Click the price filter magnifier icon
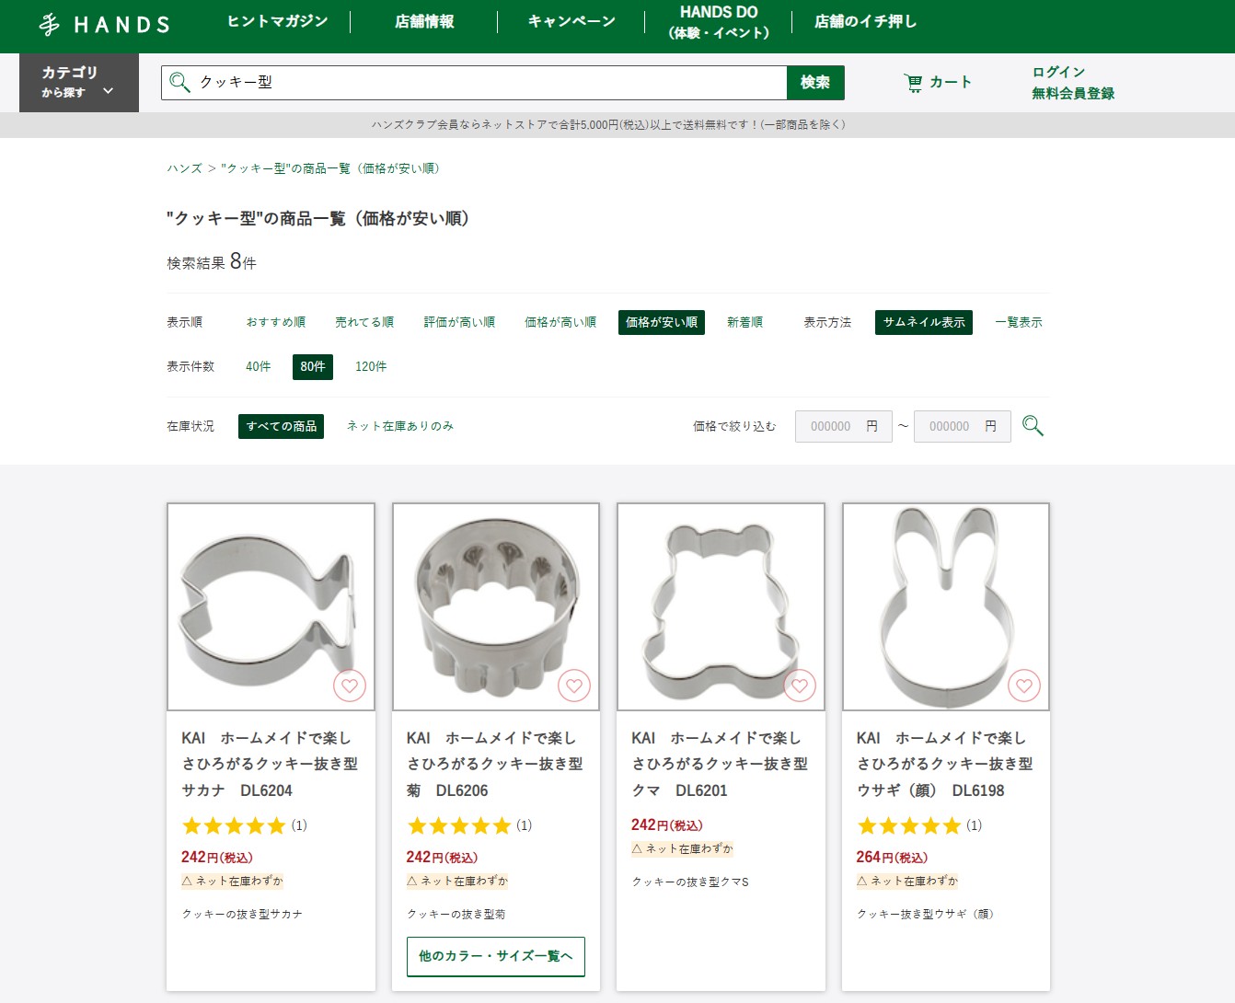The image size is (1235, 1003). (x=1033, y=425)
